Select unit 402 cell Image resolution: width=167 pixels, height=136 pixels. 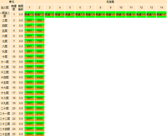coord(39,26)
